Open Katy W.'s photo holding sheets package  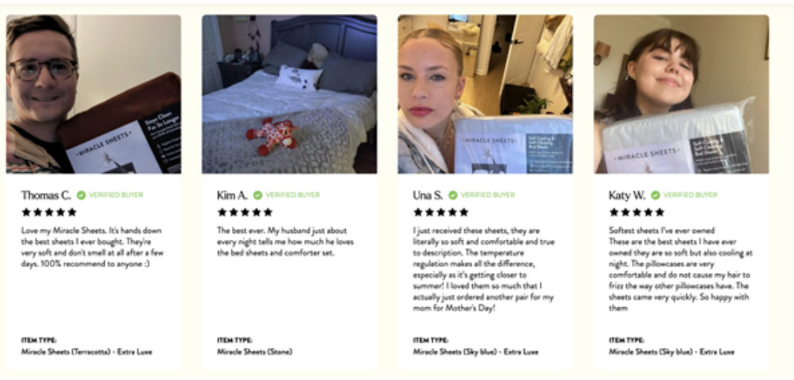tap(682, 94)
